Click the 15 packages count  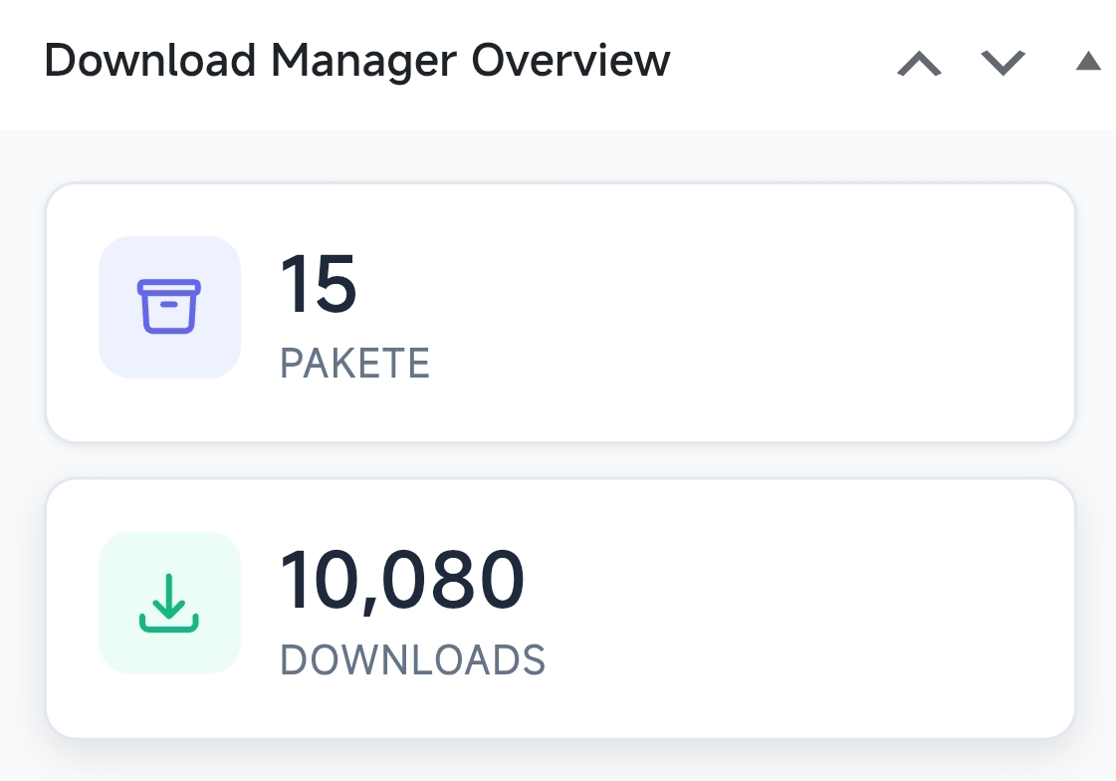(319, 283)
